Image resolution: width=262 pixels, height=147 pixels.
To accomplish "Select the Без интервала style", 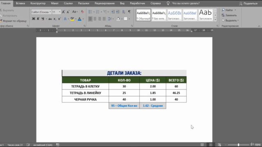I will pos(159,15).
